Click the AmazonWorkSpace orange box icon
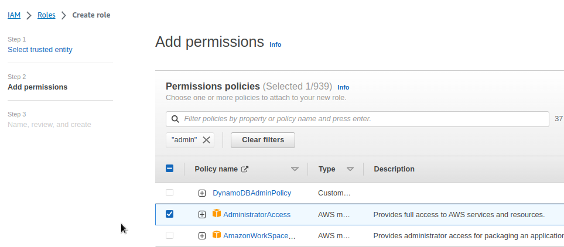This screenshot has width=564, height=247. (217, 235)
